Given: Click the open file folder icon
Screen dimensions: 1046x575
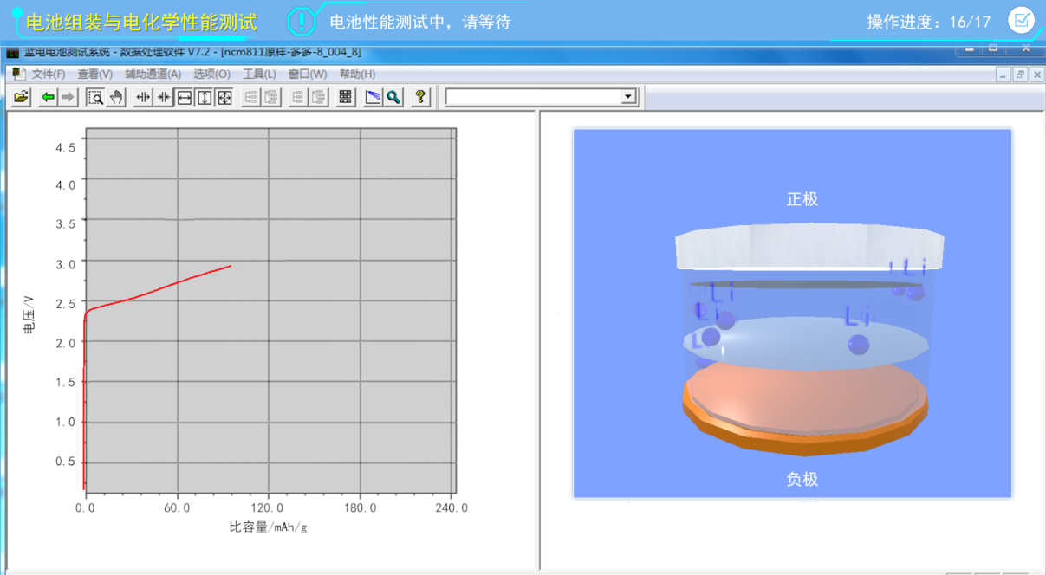Looking at the screenshot, I should click(22, 97).
